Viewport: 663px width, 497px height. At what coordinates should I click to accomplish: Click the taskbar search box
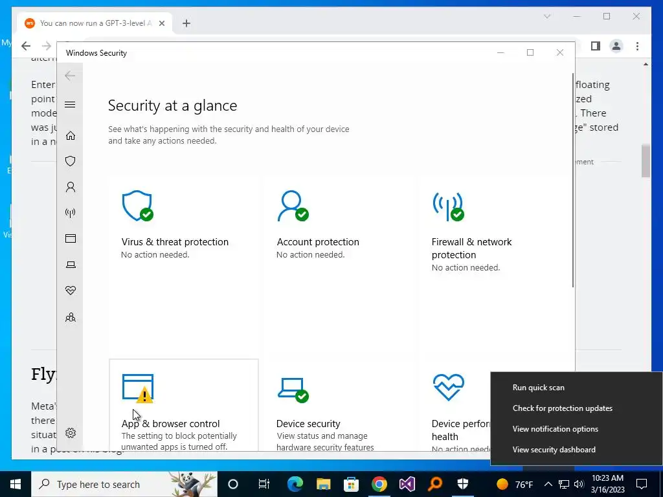pyautogui.click(x=124, y=484)
